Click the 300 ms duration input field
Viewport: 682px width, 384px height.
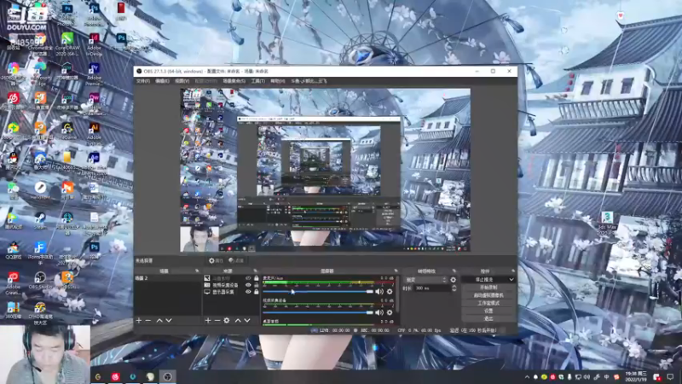pos(432,288)
